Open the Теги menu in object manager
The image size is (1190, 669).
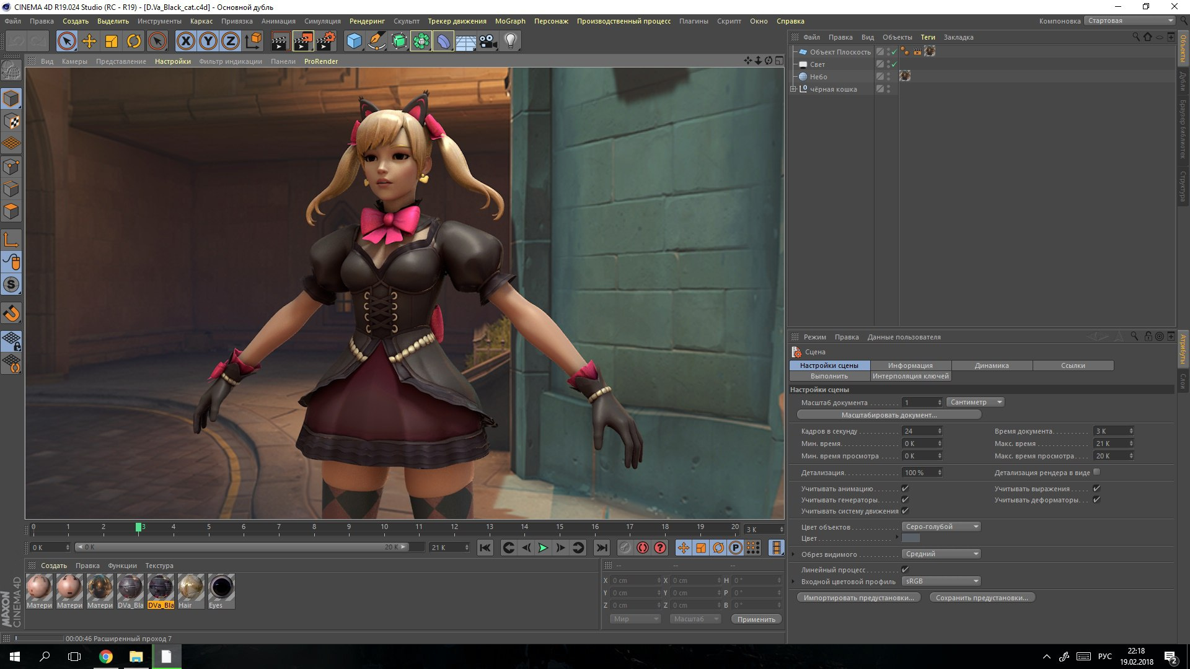(928, 37)
